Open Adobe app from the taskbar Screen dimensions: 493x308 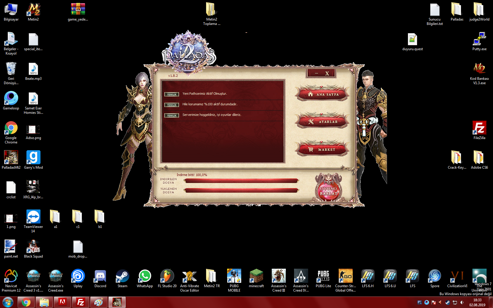click(x=63, y=302)
